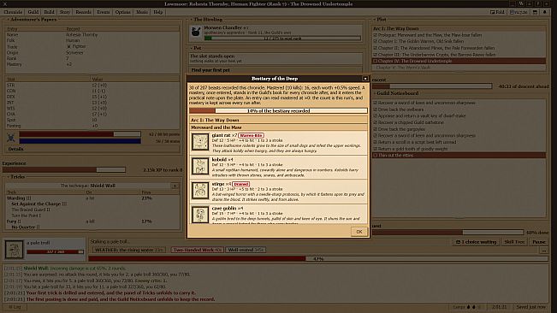Toggle Chapter I: The Goblin Warren checkbox

click(375, 42)
